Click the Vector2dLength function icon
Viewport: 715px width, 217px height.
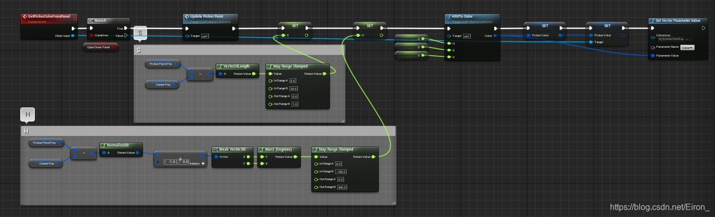point(220,66)
